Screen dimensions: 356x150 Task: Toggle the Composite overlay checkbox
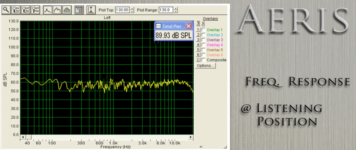tap(204, 60)
